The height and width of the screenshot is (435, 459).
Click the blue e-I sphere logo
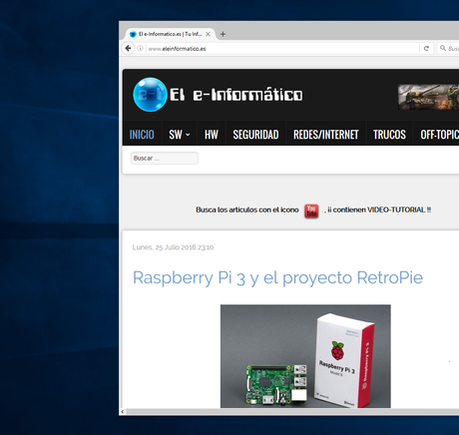tap(150, 95)
